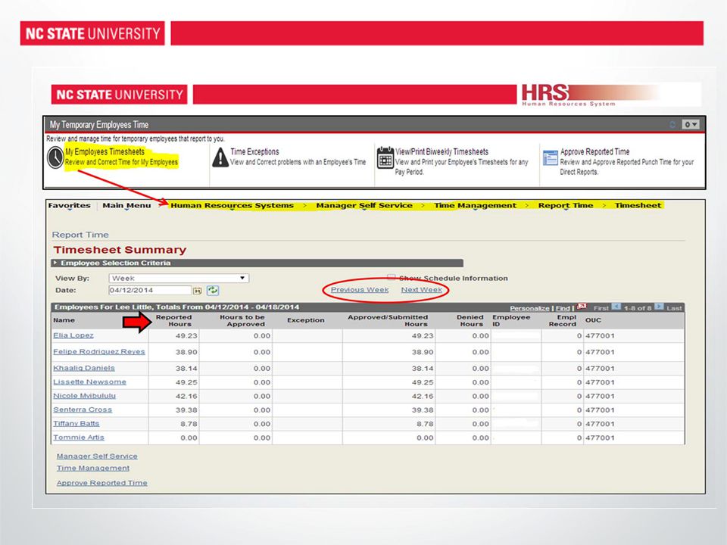The image size is (727, 545).
Task: Go to next page arrow beside Last
Action: point(659,307)
